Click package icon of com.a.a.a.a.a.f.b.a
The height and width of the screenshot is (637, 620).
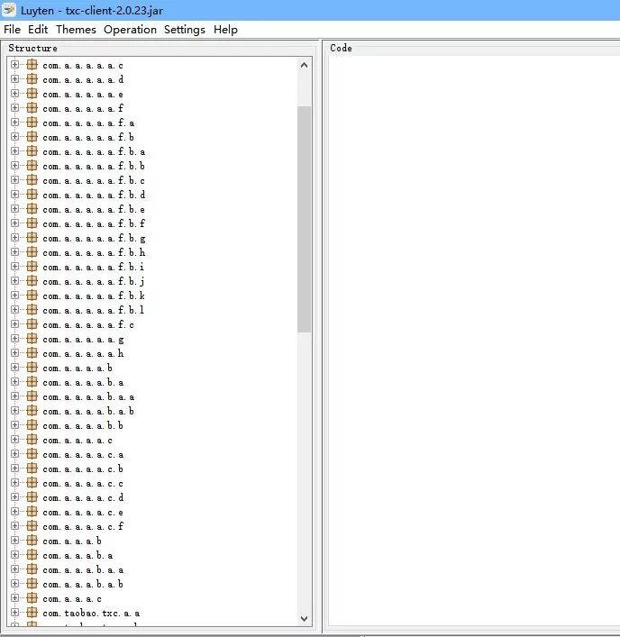(x=32, y=151)
